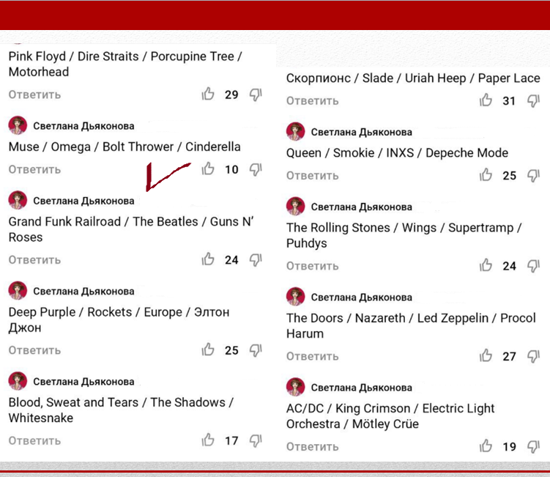Click Ответить under The Doors comment

[313, 356]
